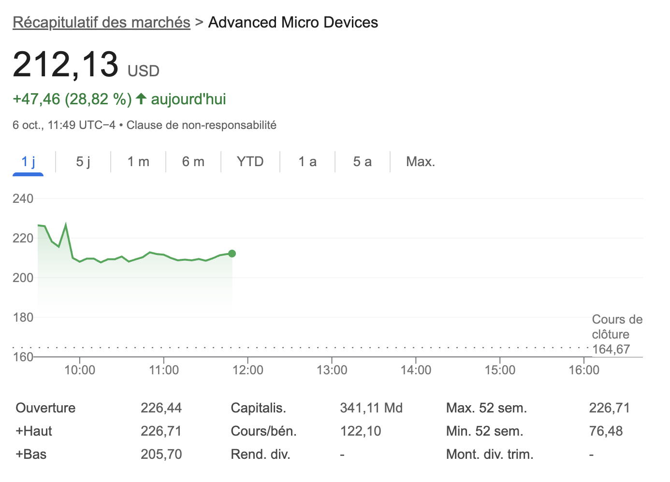Click the Cours/bén. value 122,10
Viewport: 670px width, 482px height.
click(x=361, y=431)
